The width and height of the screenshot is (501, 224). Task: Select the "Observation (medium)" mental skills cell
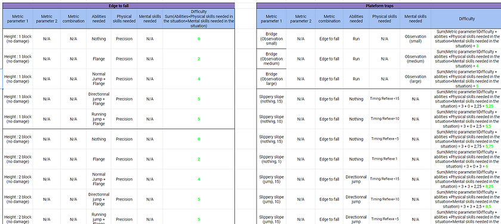pos(415,59)
